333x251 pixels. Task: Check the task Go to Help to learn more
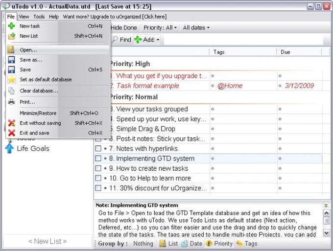(x=98, y=178)
